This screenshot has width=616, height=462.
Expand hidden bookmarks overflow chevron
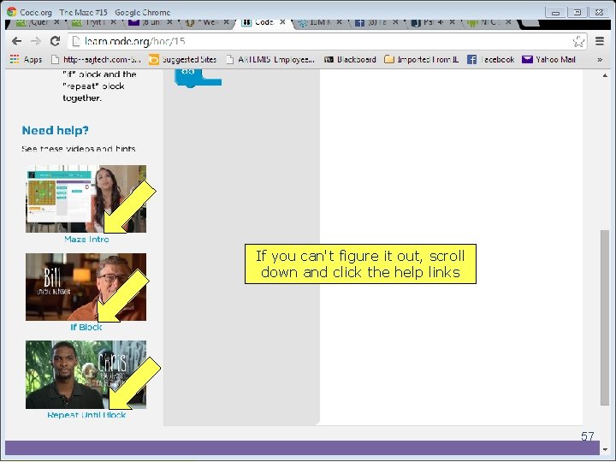pyautogui.click(x=600, y=60)
